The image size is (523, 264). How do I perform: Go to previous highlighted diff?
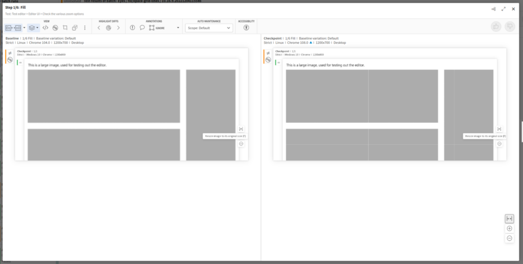coord(99,28)
